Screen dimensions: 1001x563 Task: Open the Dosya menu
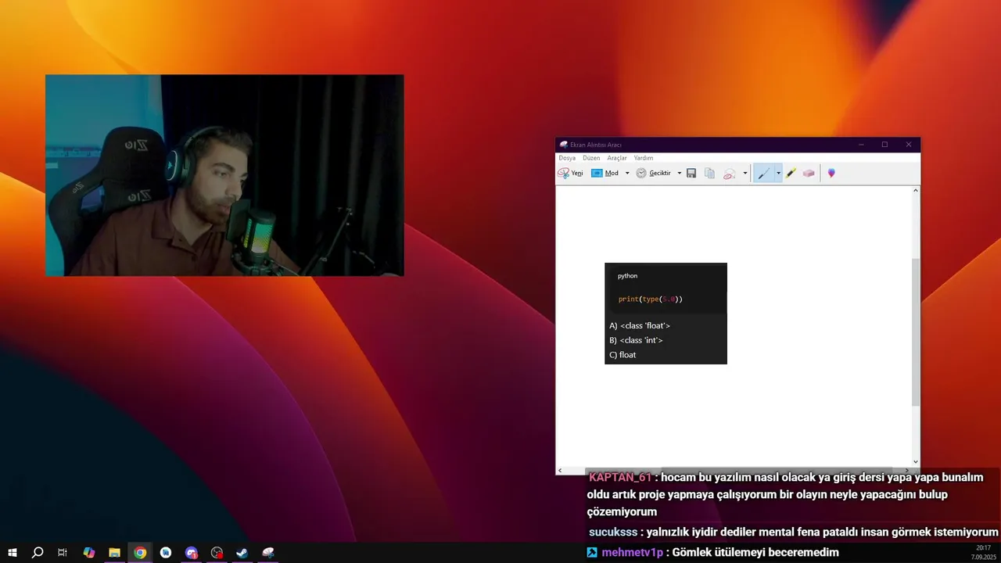tap(567, 158)
